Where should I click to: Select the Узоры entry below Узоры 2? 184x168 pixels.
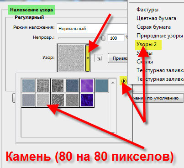pyautogui.click(x=144, y=53)
